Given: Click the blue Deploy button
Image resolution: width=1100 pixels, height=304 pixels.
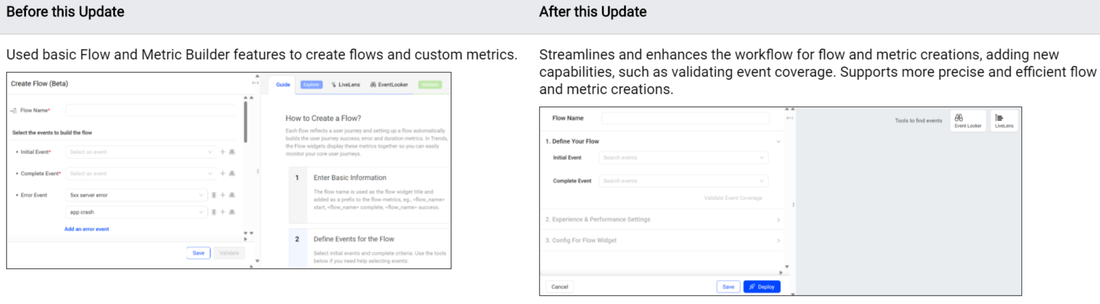Looking at the screenshot, I should pyautogui.click(x=762, y=287).
